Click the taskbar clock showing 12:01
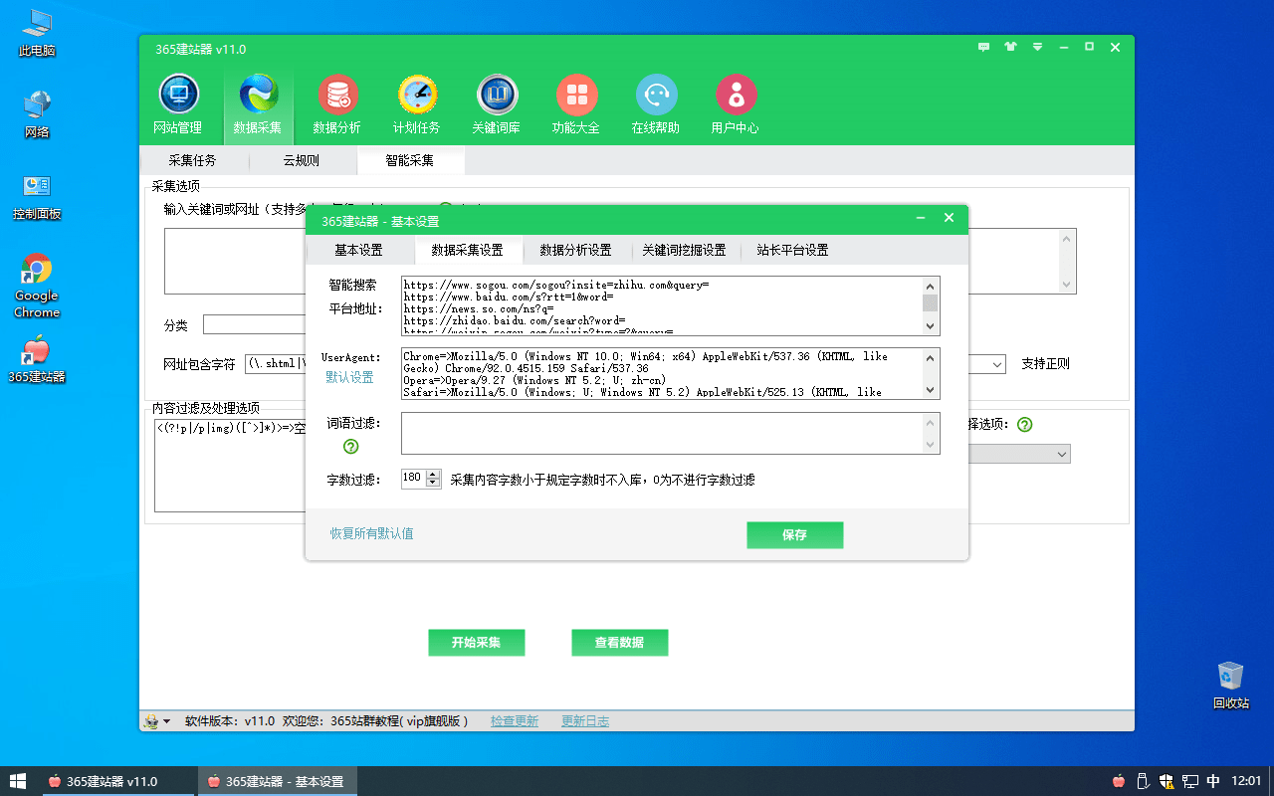The image size is (1274, 796). pos(1246,781)
